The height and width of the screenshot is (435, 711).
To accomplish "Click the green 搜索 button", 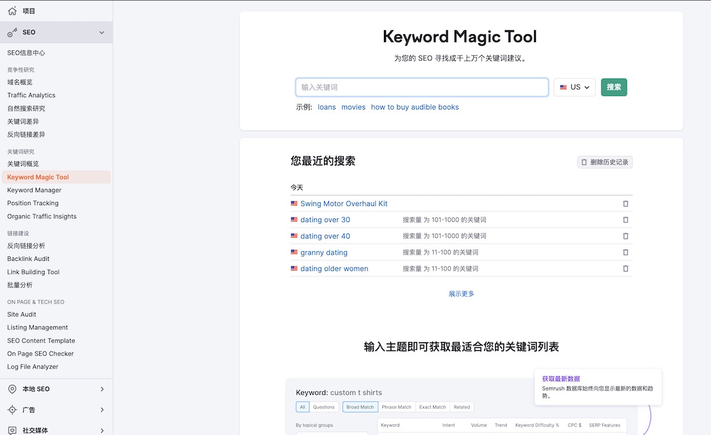I will [614, 87].
